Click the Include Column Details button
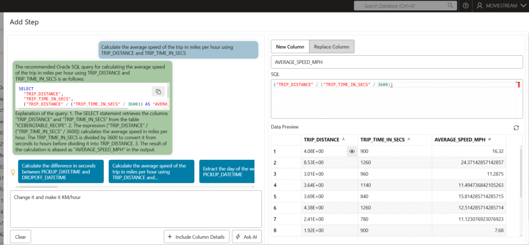Image resolution: width=529 pixels, height=245 pixels. tap(196, 237)
